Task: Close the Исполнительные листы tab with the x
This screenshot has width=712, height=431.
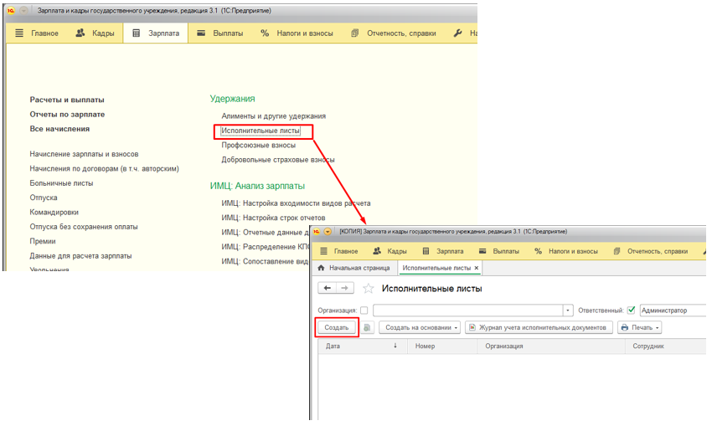Action: click(477, 269)
